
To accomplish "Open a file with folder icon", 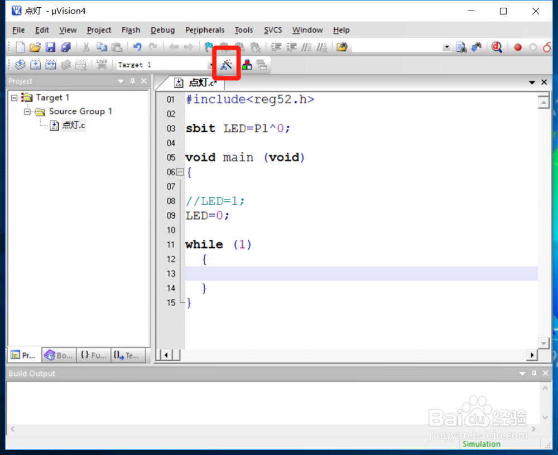I will [x=35, y=47].
